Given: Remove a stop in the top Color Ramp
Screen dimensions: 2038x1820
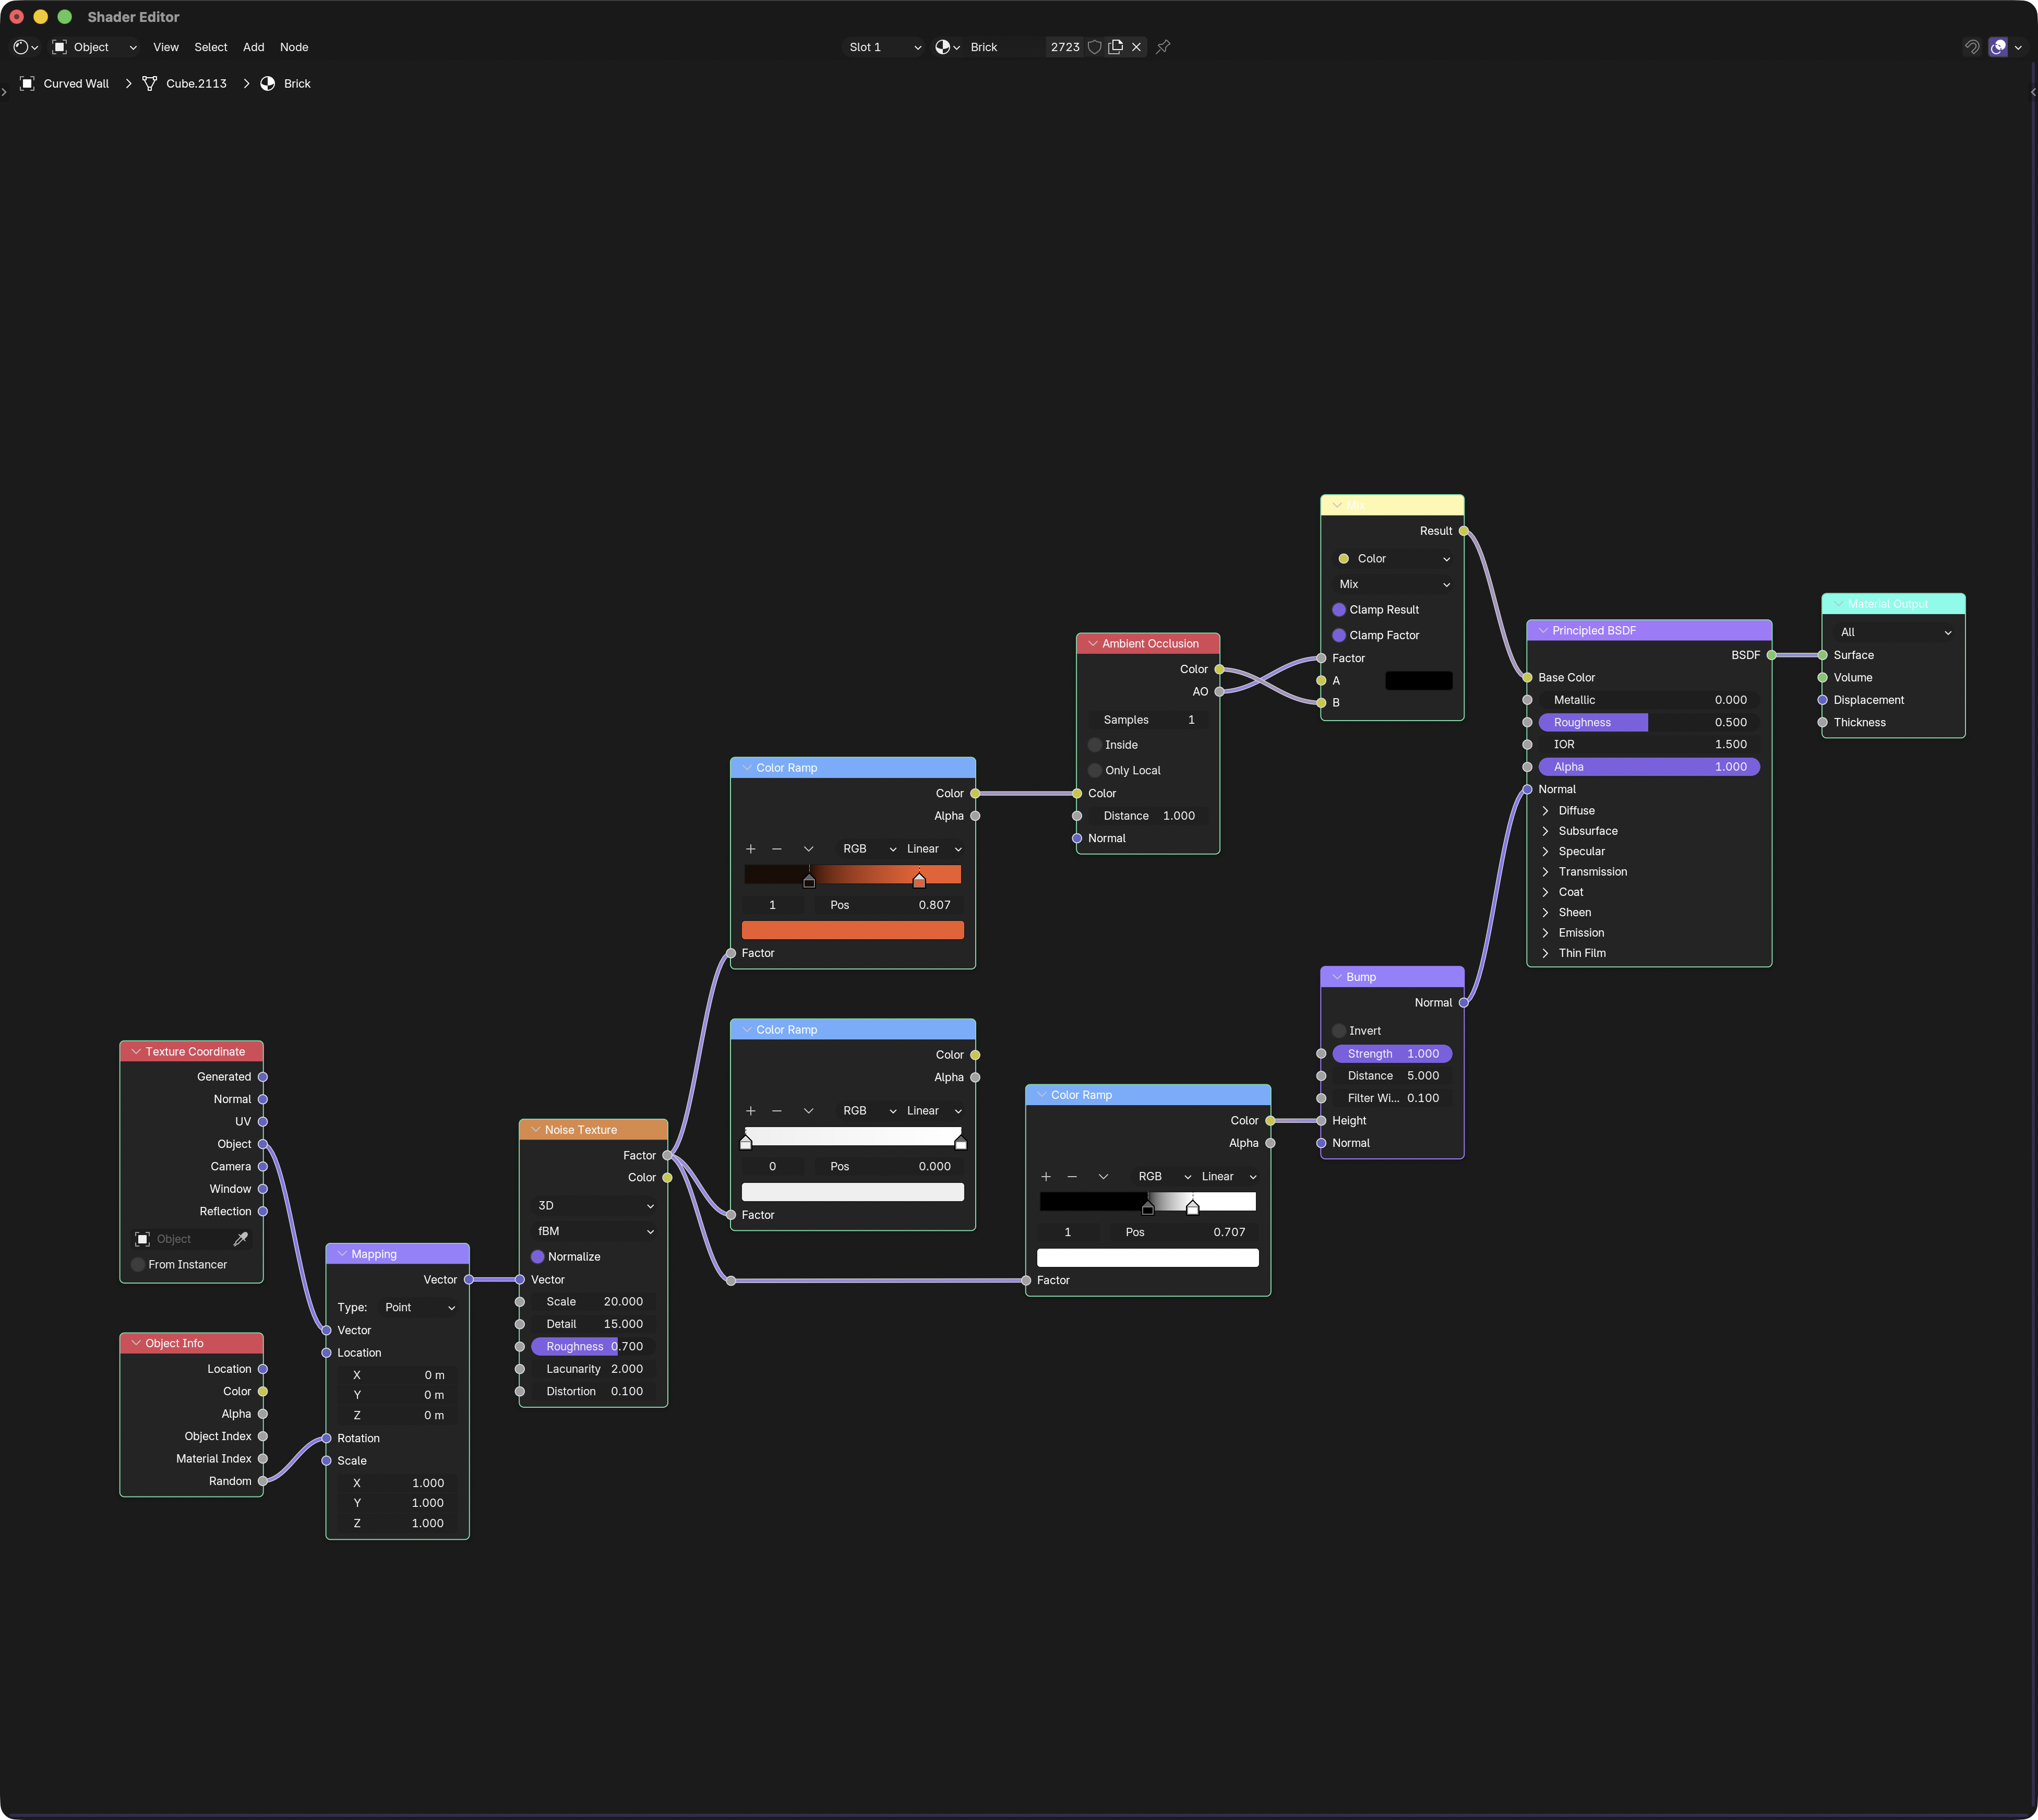Looking at the screenshot, I should (x=777, y=849).
